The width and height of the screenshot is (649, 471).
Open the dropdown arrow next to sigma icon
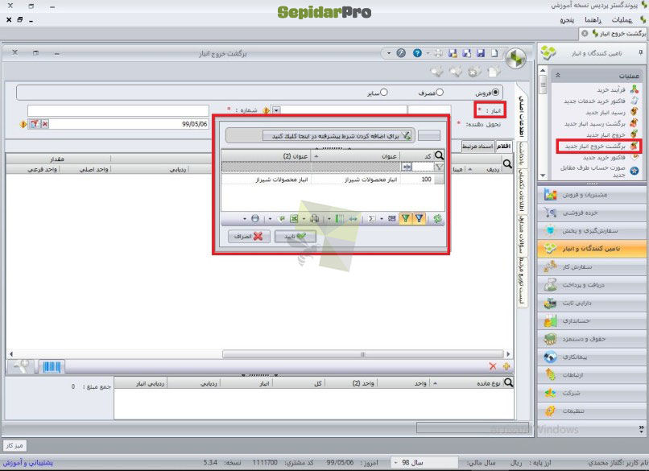tap(381, 218)
